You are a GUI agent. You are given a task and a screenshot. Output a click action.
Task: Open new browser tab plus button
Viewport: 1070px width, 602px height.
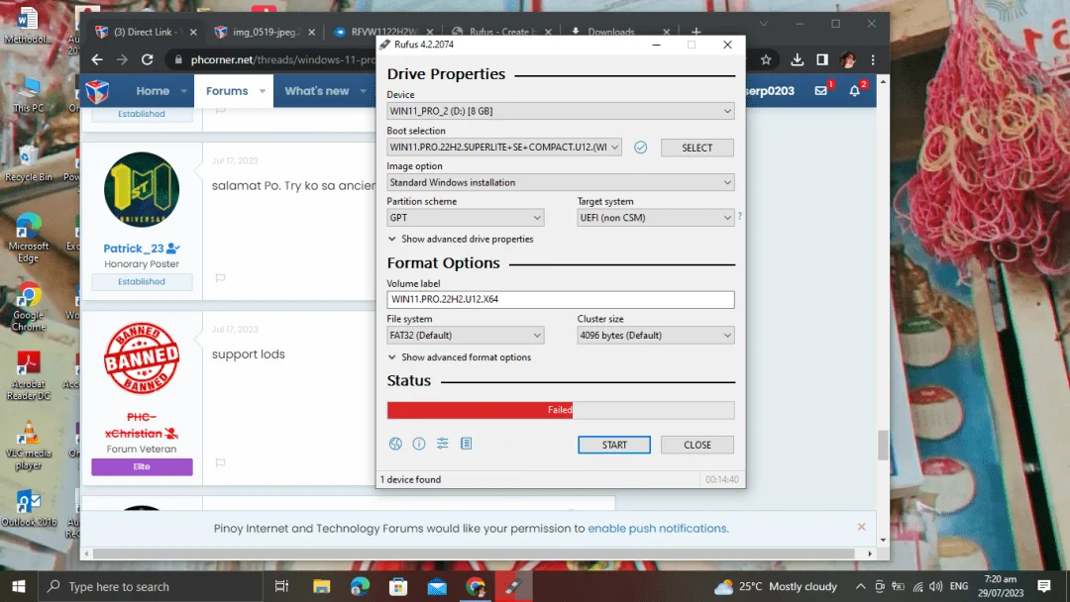click(696, 32)
